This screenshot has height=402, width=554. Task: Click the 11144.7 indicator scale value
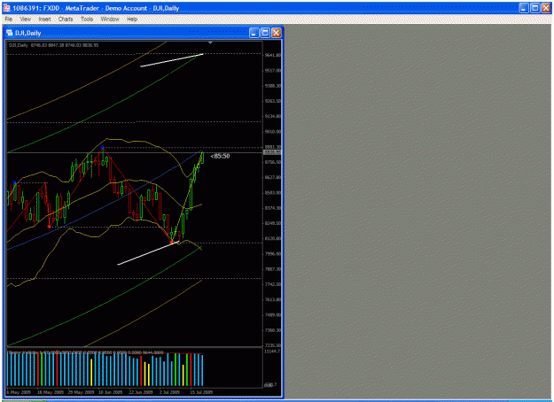272,352
